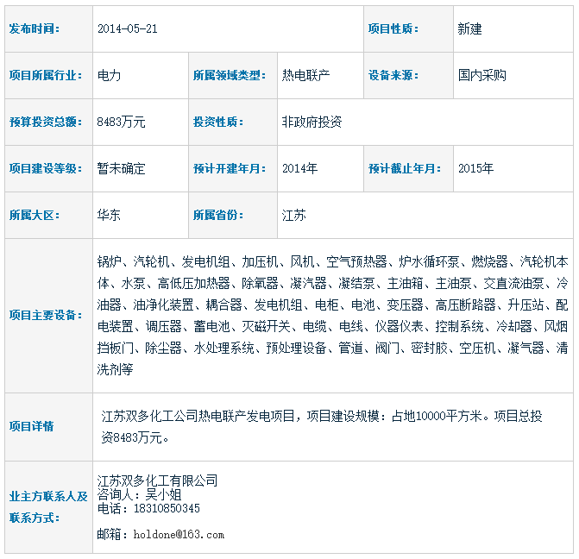Click the 发布时间 label
This screenshot has height=559, width=579.
coord(34,28)
